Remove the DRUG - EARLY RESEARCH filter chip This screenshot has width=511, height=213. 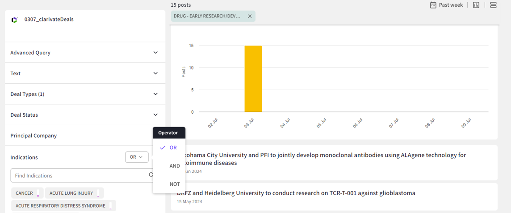coord(250,16)
